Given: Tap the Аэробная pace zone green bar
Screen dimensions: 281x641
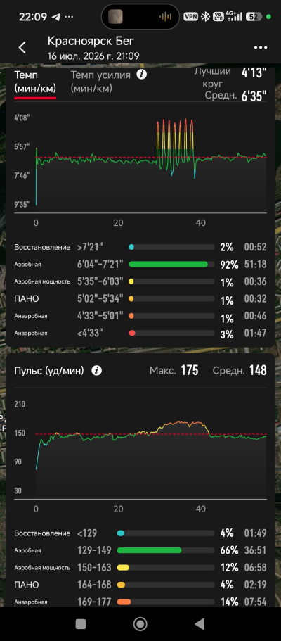Looking at the screenshot, I should click(171, 265).
